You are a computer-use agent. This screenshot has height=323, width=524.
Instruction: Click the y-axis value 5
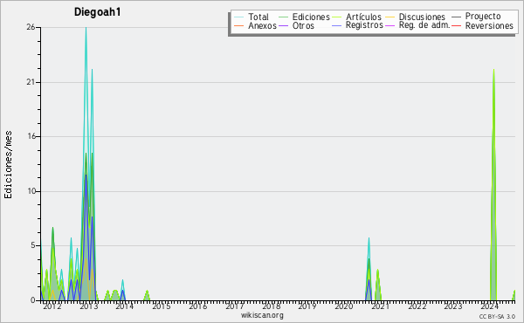(33, 245)
